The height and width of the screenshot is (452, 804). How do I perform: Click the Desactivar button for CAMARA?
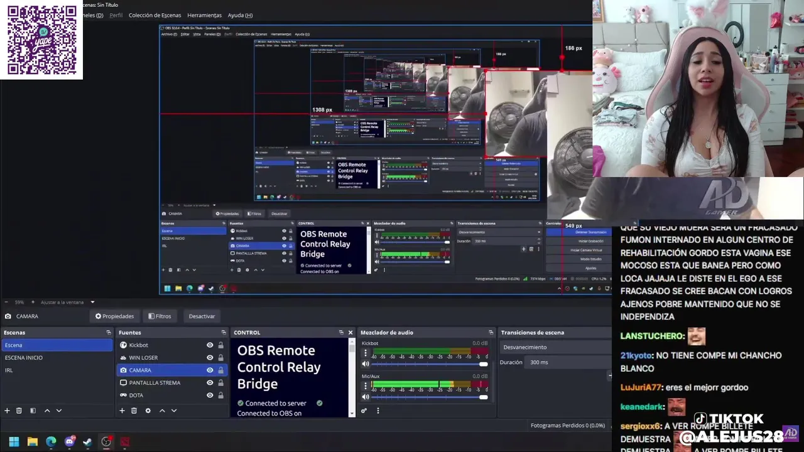tap(202, 316)
